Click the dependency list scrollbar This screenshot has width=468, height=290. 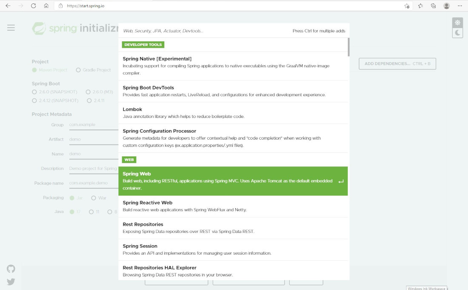pos(348,47)
